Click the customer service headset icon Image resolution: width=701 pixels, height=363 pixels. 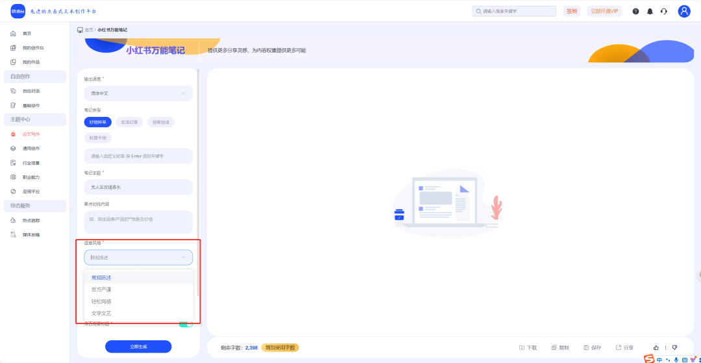(664, 11)
